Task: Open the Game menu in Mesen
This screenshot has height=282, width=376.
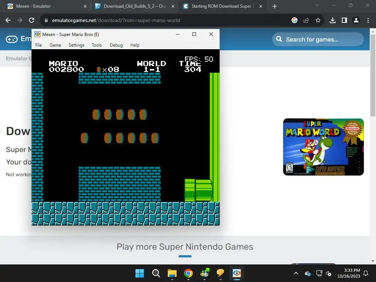Action: coord(55,45)
